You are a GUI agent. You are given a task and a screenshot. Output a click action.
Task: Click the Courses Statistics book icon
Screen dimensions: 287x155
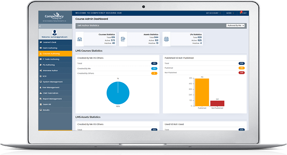(x=80, y=39)
